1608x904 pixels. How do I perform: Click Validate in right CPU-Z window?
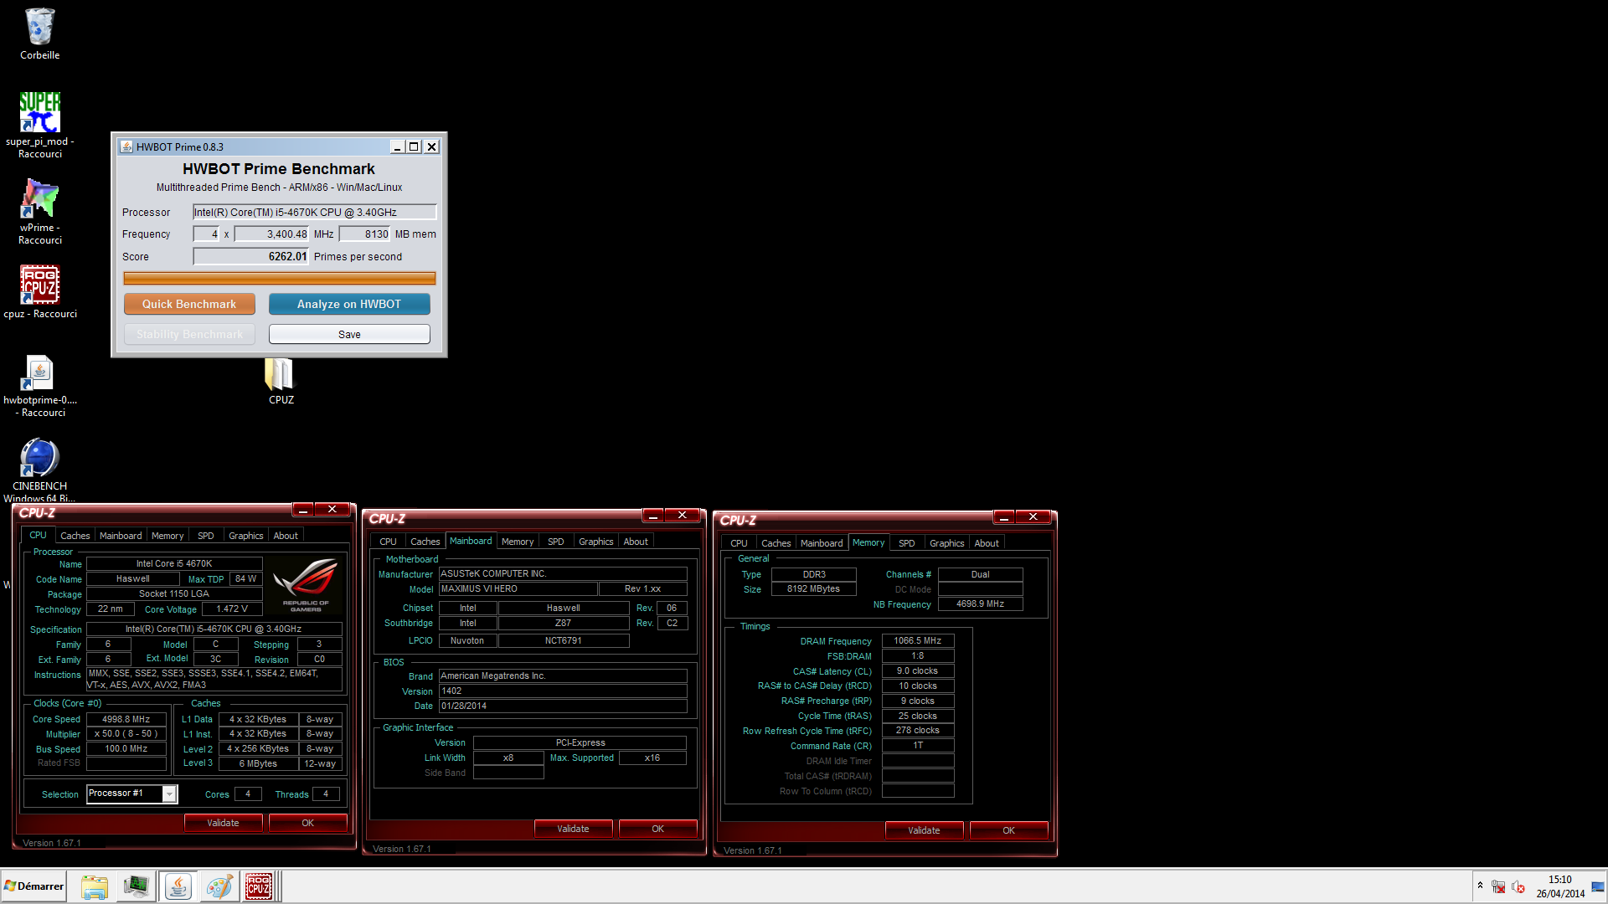pos(924,830)
